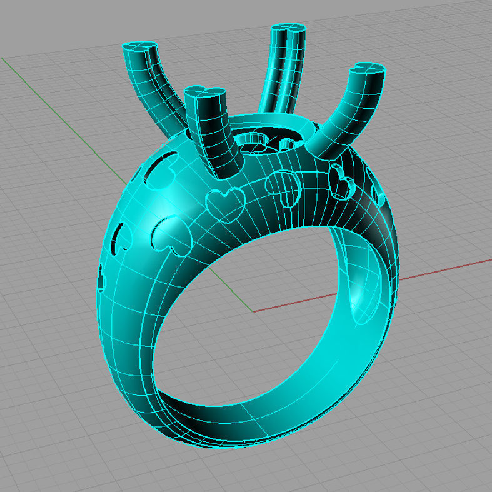
Task: Click the oval hollow inside the ring's right wall
Action: click(366, 284)
